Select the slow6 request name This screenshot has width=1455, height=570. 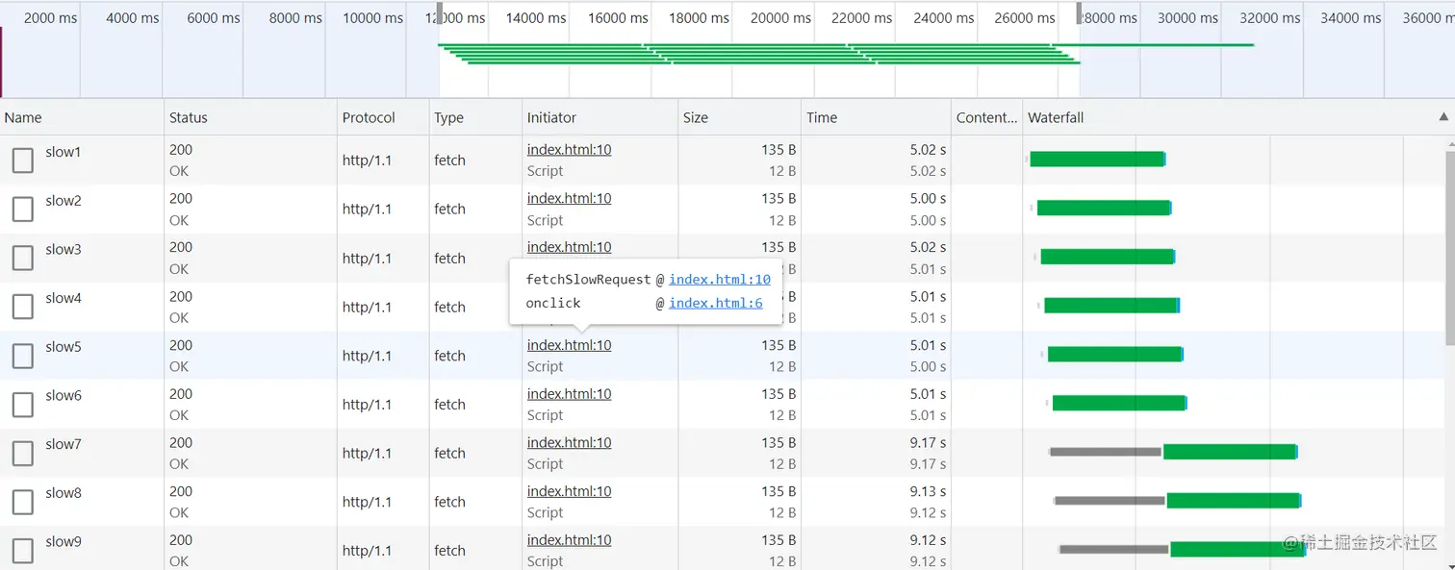[x=64, y=396]
